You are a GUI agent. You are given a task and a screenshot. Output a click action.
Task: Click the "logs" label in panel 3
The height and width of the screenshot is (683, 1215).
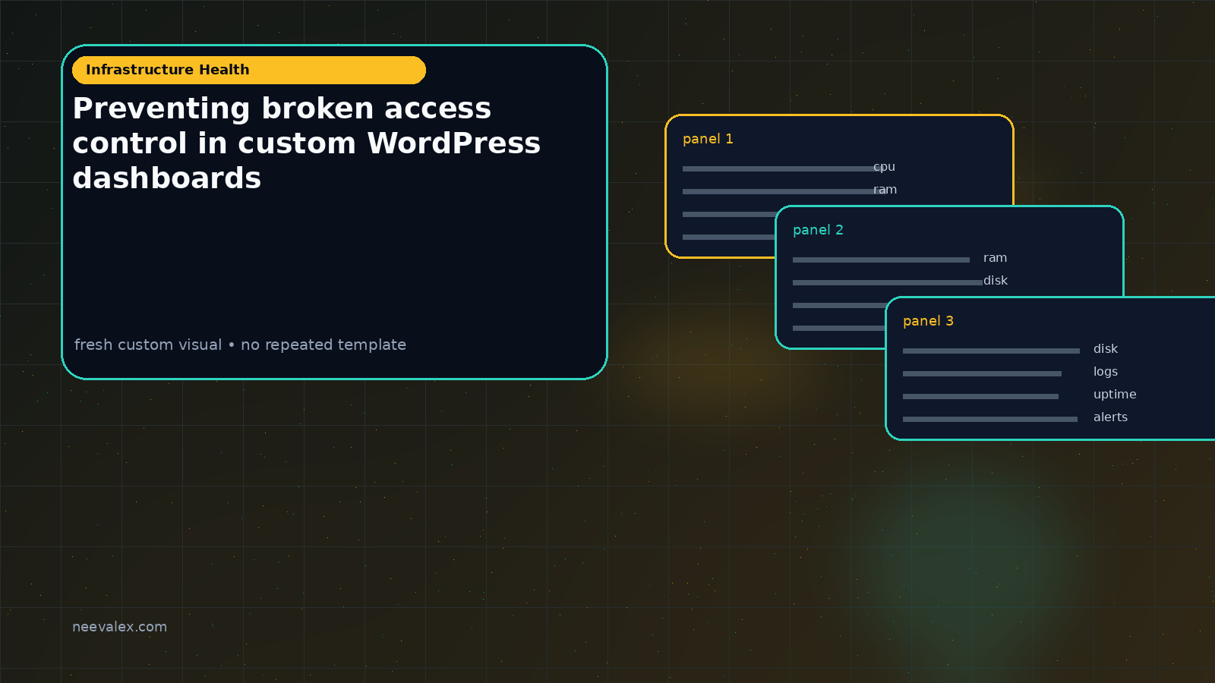click(1106, 372)
